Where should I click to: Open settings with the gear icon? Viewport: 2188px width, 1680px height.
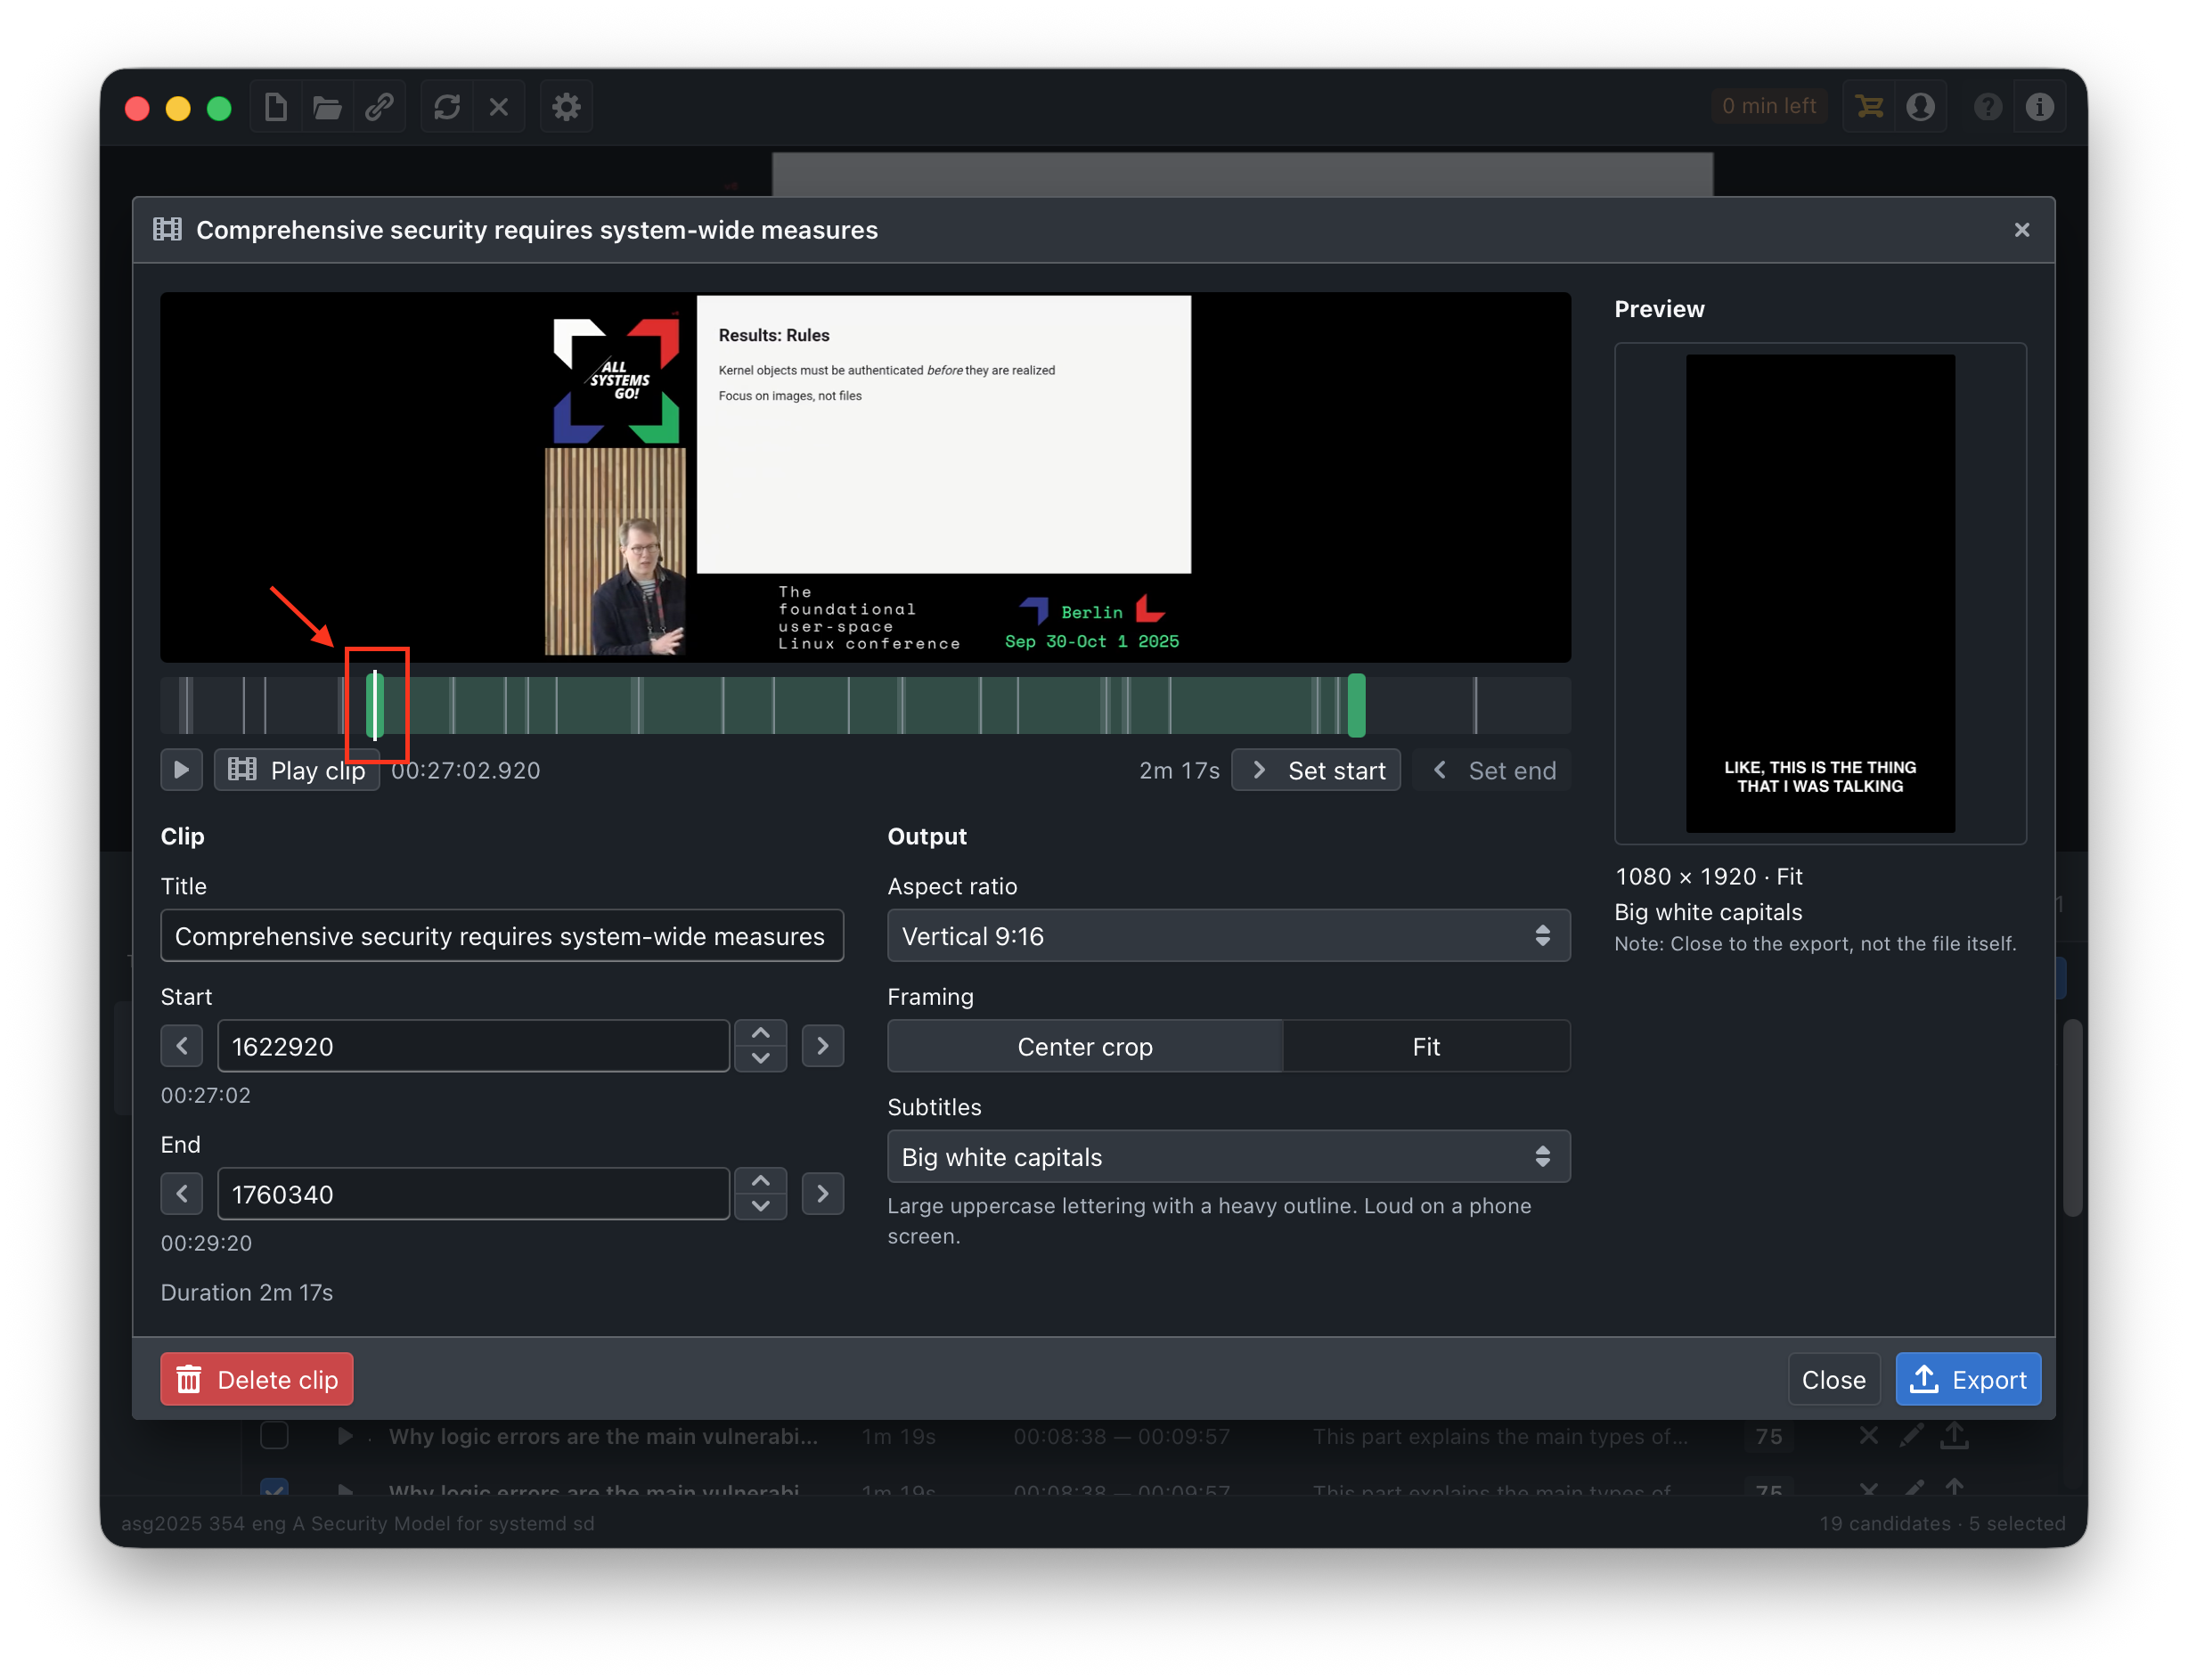(566, 107)
